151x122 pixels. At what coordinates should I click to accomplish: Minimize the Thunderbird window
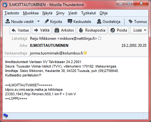coord(121,4)
